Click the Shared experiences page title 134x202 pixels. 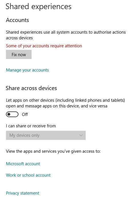pos(38,7)
